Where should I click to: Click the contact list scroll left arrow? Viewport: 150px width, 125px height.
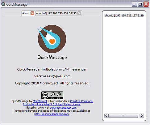tap(106, 116)
